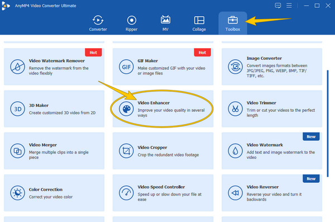Click the Video Reverser rewind icon
This screenshot has height=222, width=335.
click(x=235, y=193)
